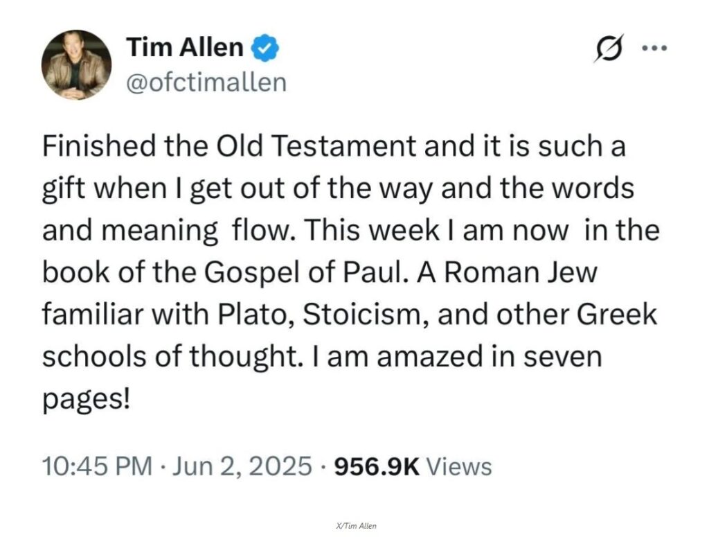Click the Views label
Screen dimensions: 709x537
(458, 466)
